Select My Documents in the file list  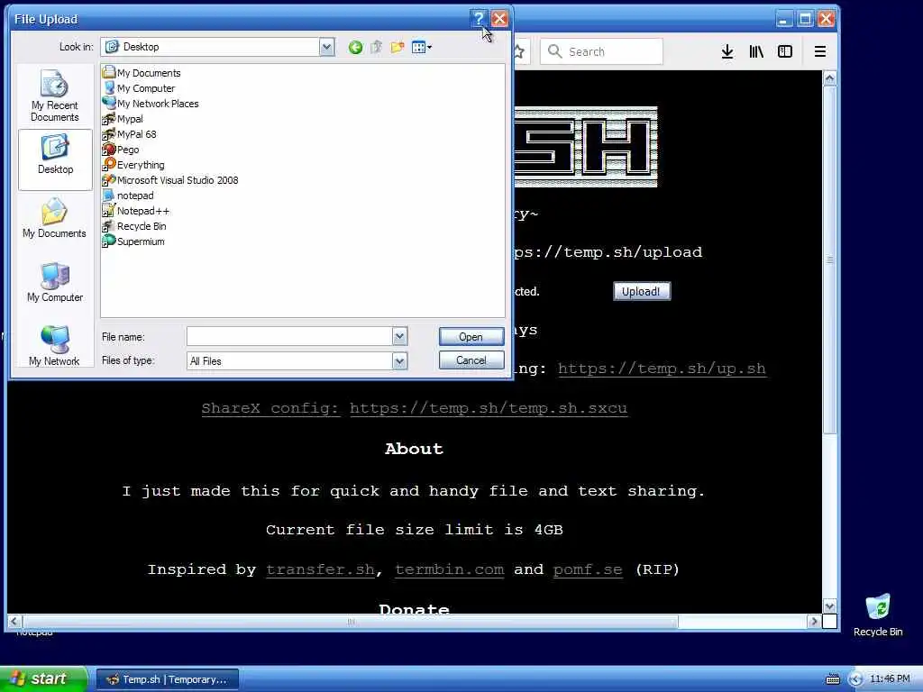pos(142,73)
